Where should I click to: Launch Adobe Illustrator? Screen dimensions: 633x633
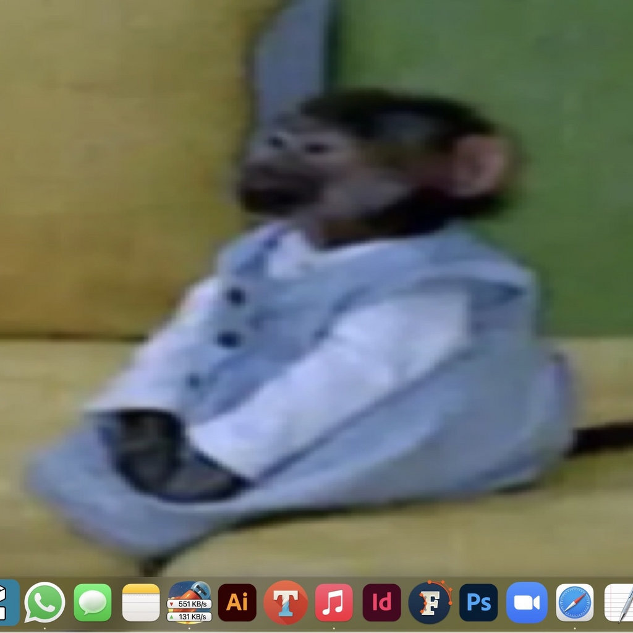click(237, 602)
